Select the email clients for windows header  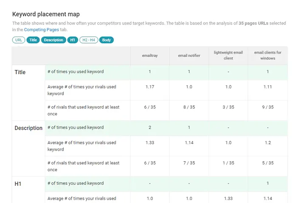click(x=268, y=55)
